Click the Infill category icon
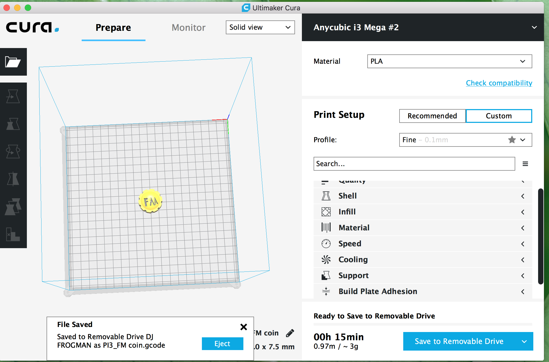This screenshot has width=549, height=362. pos(326,212)
